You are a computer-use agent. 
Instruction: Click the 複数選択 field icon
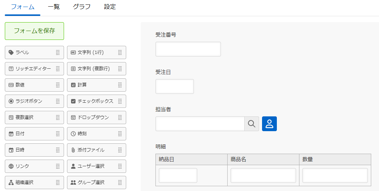click(11, 117)
